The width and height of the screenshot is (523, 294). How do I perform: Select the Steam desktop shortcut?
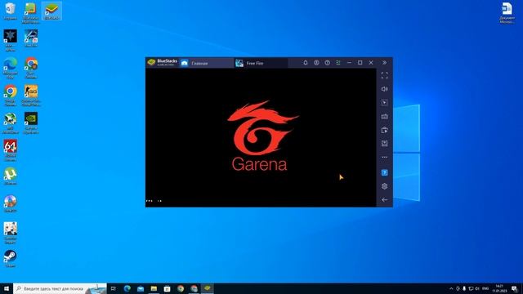tap(11, 259)
